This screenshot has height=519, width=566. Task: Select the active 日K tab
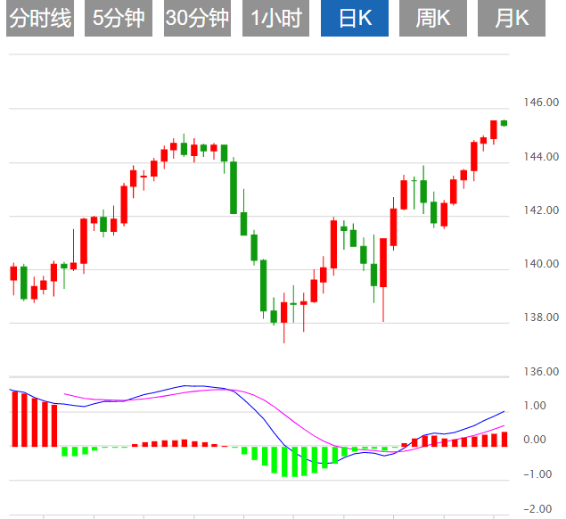click(355, 19)
